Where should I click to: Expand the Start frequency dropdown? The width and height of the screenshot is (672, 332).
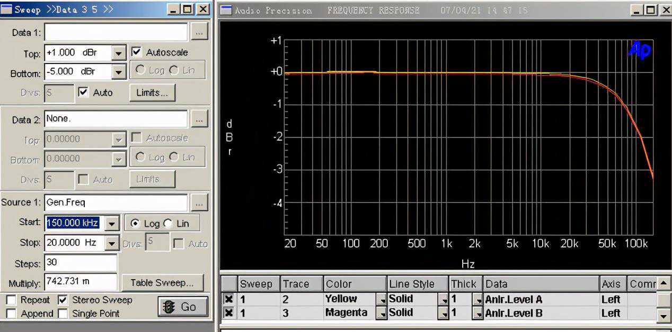111,224
